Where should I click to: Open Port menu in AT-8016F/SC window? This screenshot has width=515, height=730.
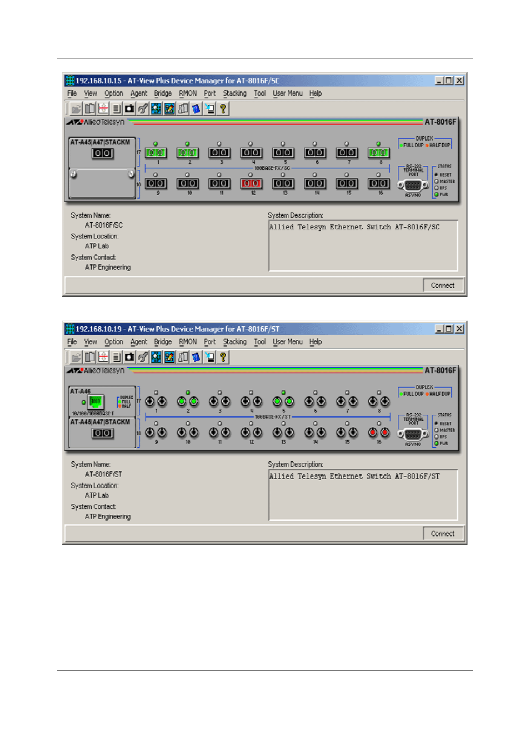pyautogui.click(x=209, y=94)
